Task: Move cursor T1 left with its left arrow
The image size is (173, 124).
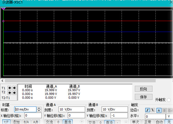Action: [10, 88]
